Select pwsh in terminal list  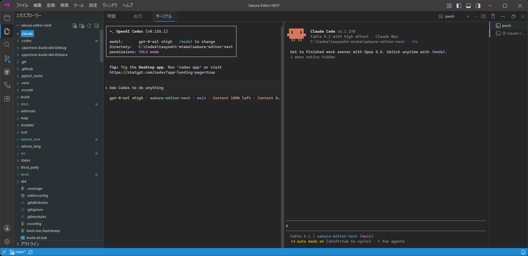pos(508,26)
